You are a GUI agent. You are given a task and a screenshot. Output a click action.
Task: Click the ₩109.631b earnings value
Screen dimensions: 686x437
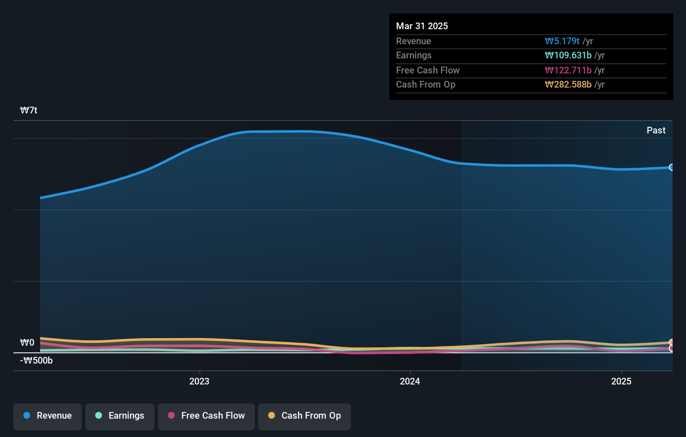coord(568,55)
